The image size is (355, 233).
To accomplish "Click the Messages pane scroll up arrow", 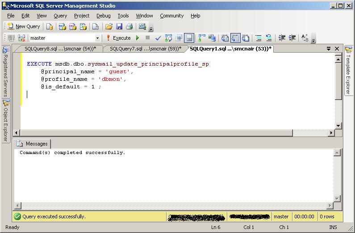I will click(x=337, y=153).
